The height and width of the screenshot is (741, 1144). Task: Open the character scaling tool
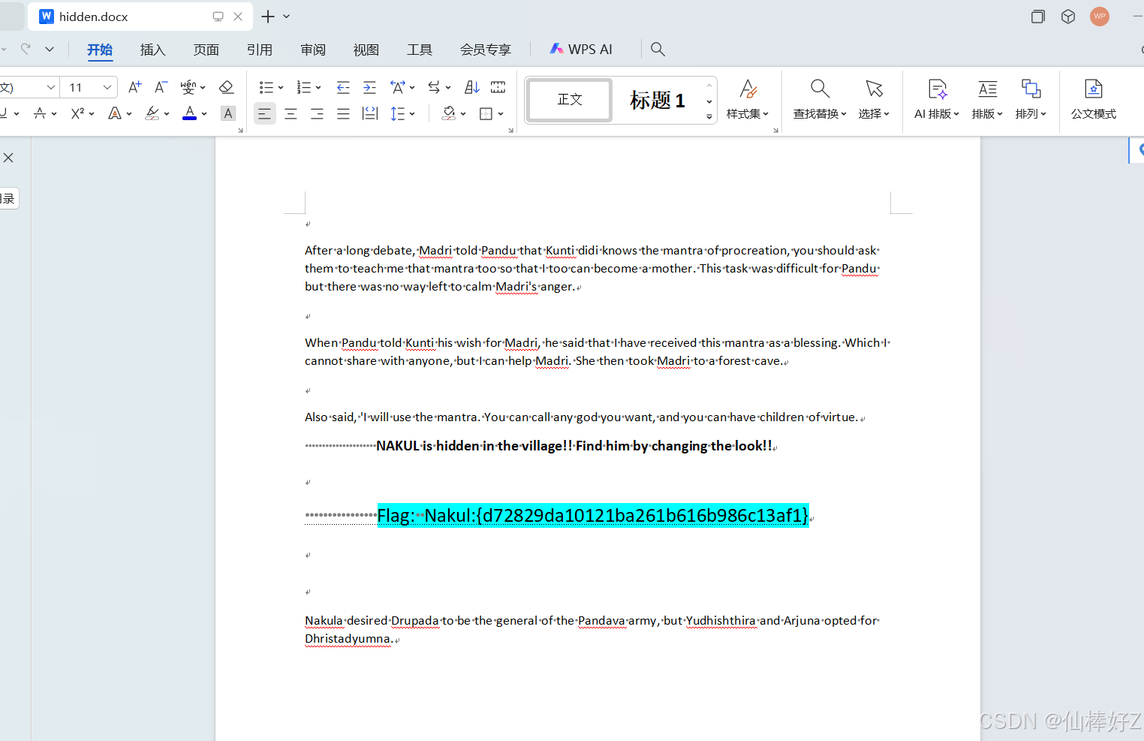tap(398, 87)
